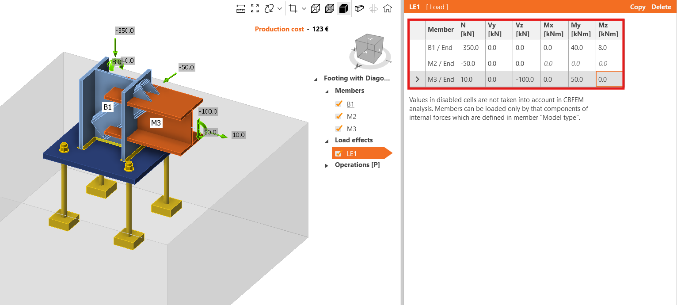Click the -100.0 load label

[x=208, y=111]
